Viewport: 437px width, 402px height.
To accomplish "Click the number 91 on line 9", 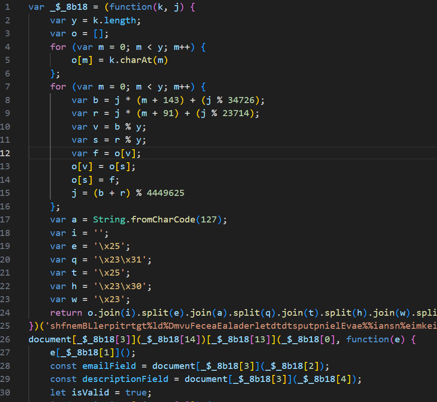I will pos(168,113).
